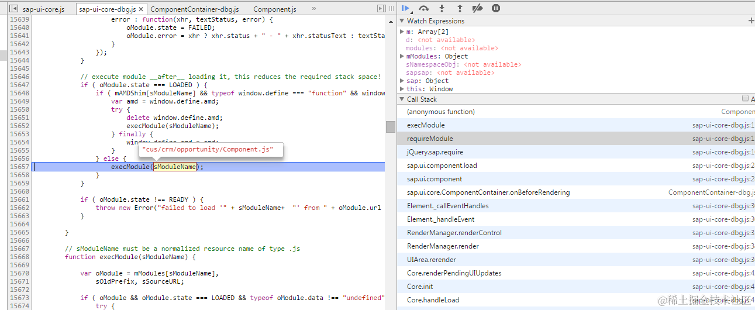
Task: Toggle pause on exceptions
Action: coord(496,8)
